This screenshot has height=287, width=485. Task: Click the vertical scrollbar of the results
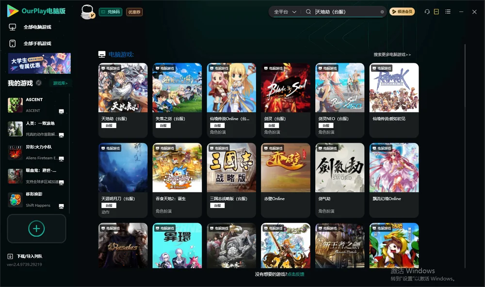tap(465, 156)
